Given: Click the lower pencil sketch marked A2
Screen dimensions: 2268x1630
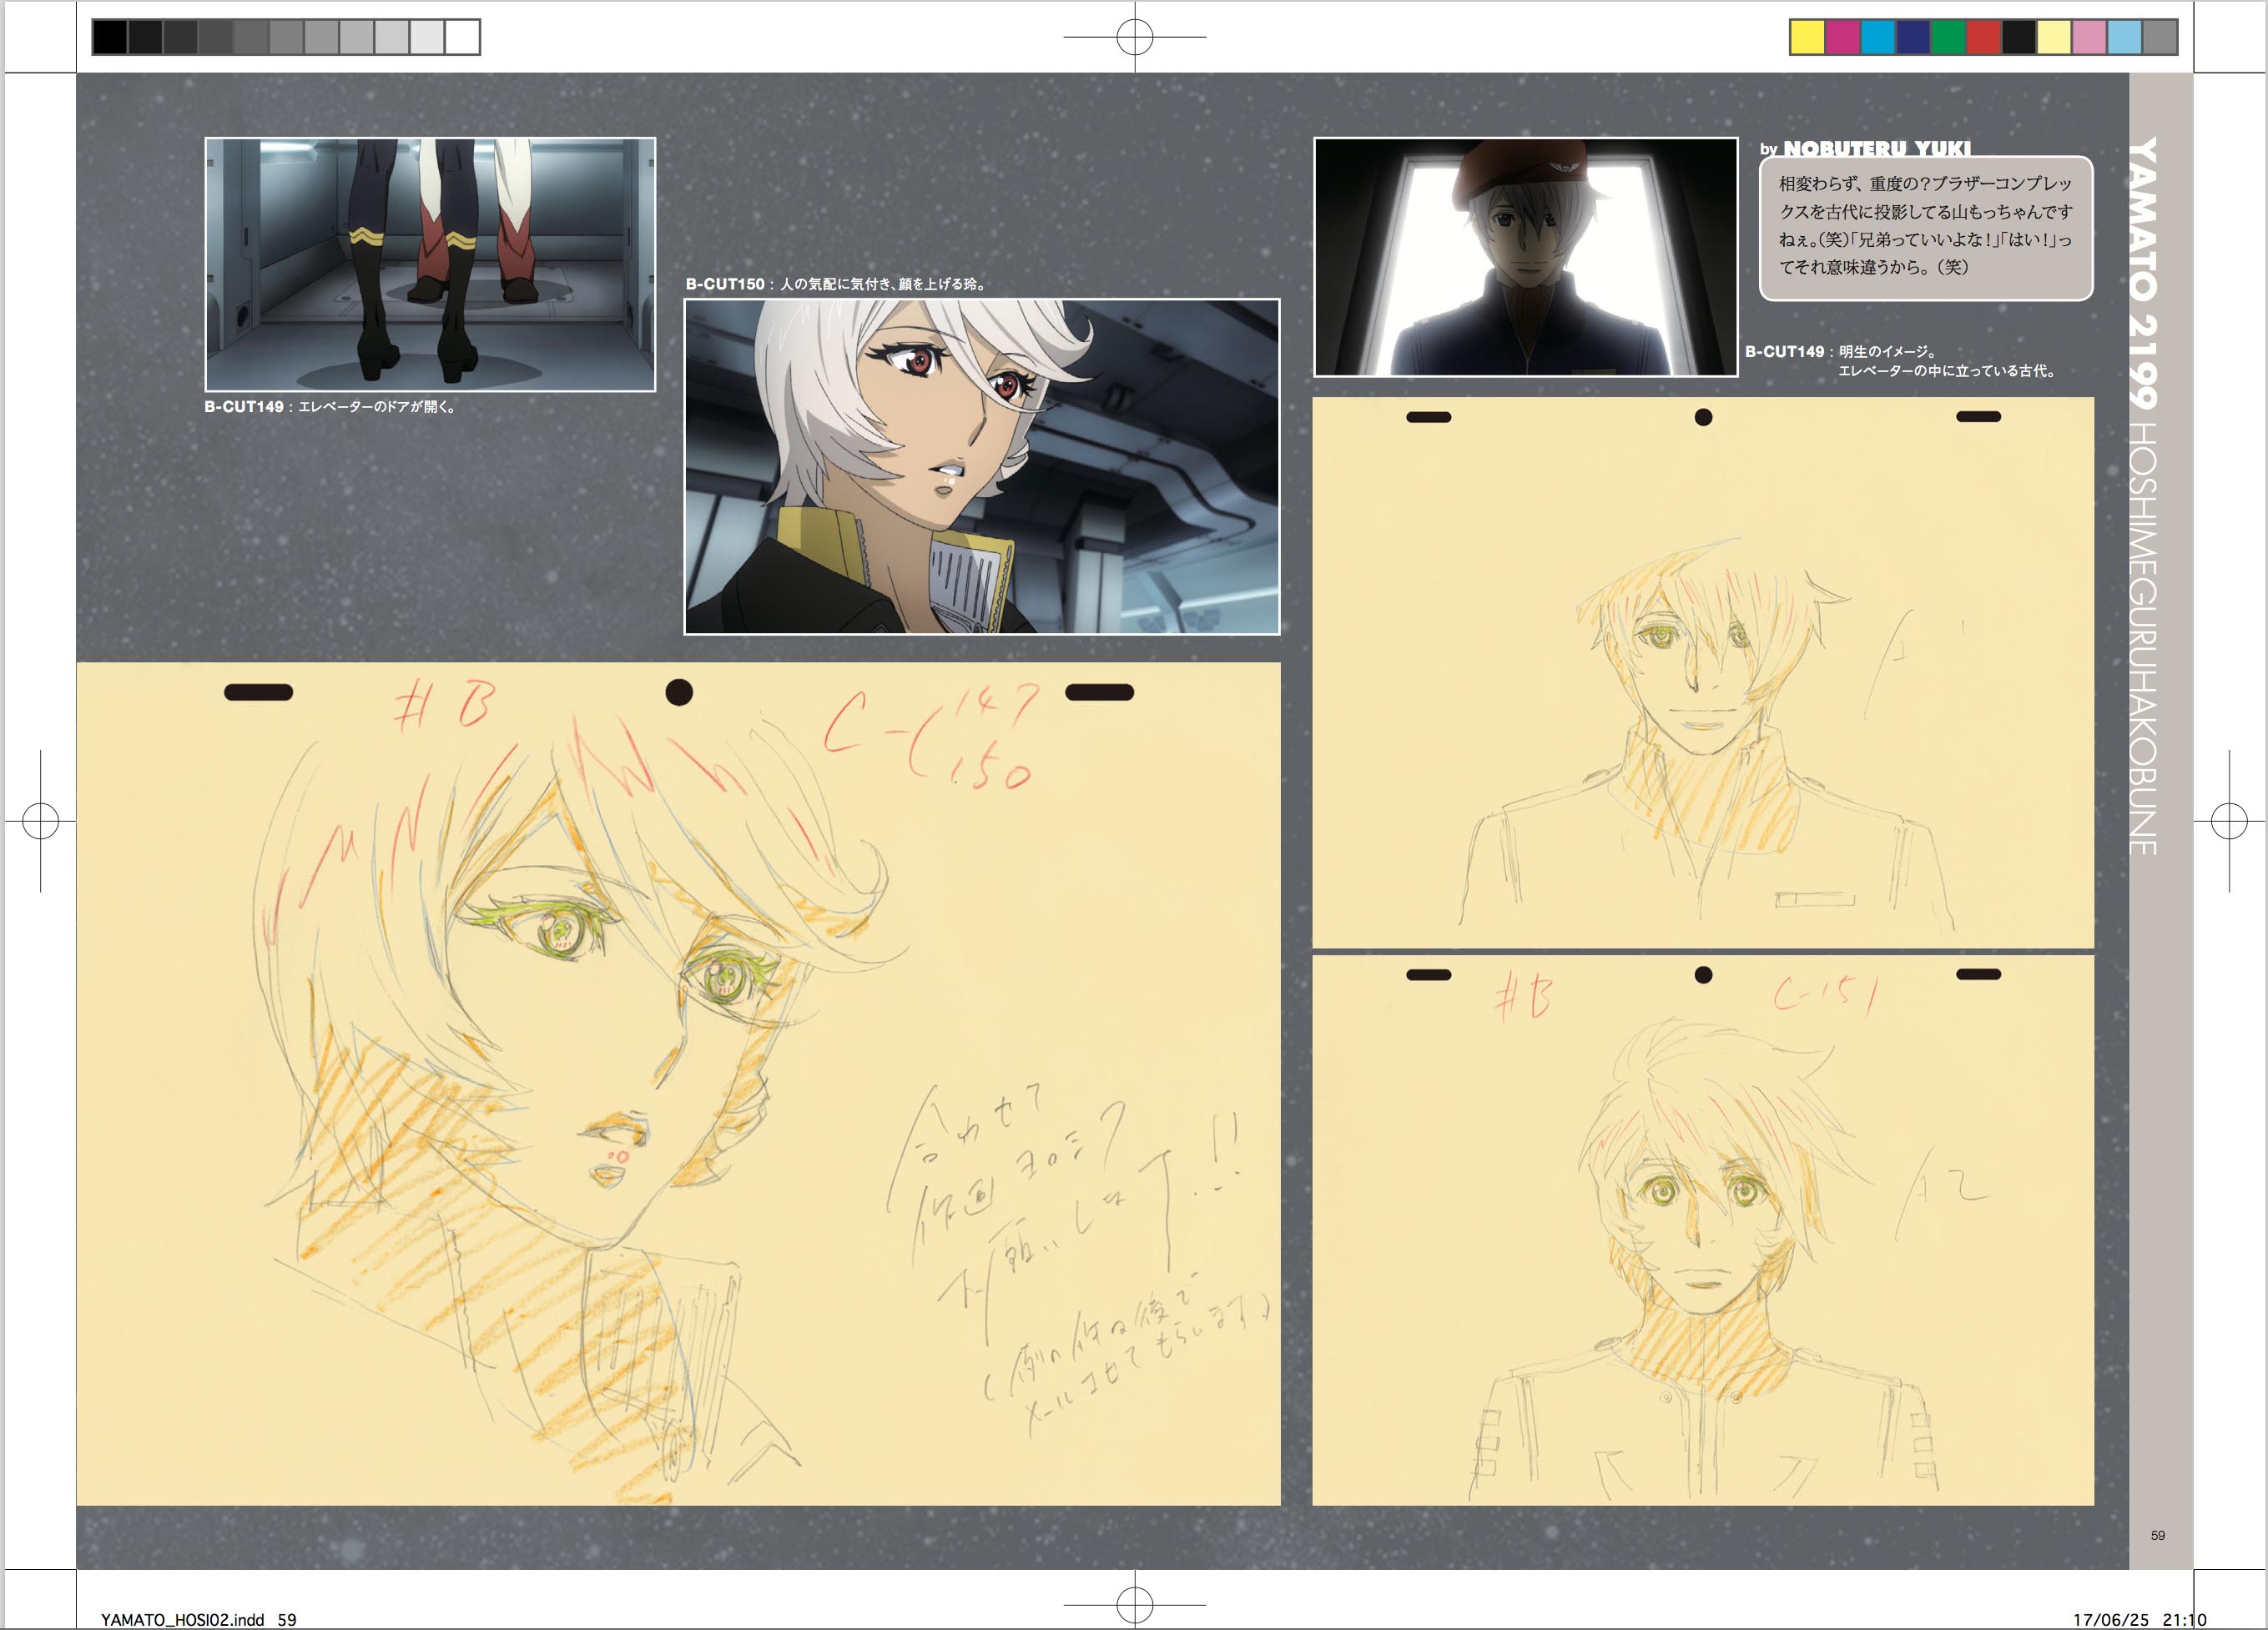Looking at the screenshot, I should [x=1702, y=1230].
